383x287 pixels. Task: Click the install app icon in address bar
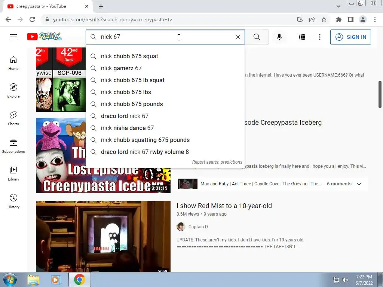[x=300, y=19]
